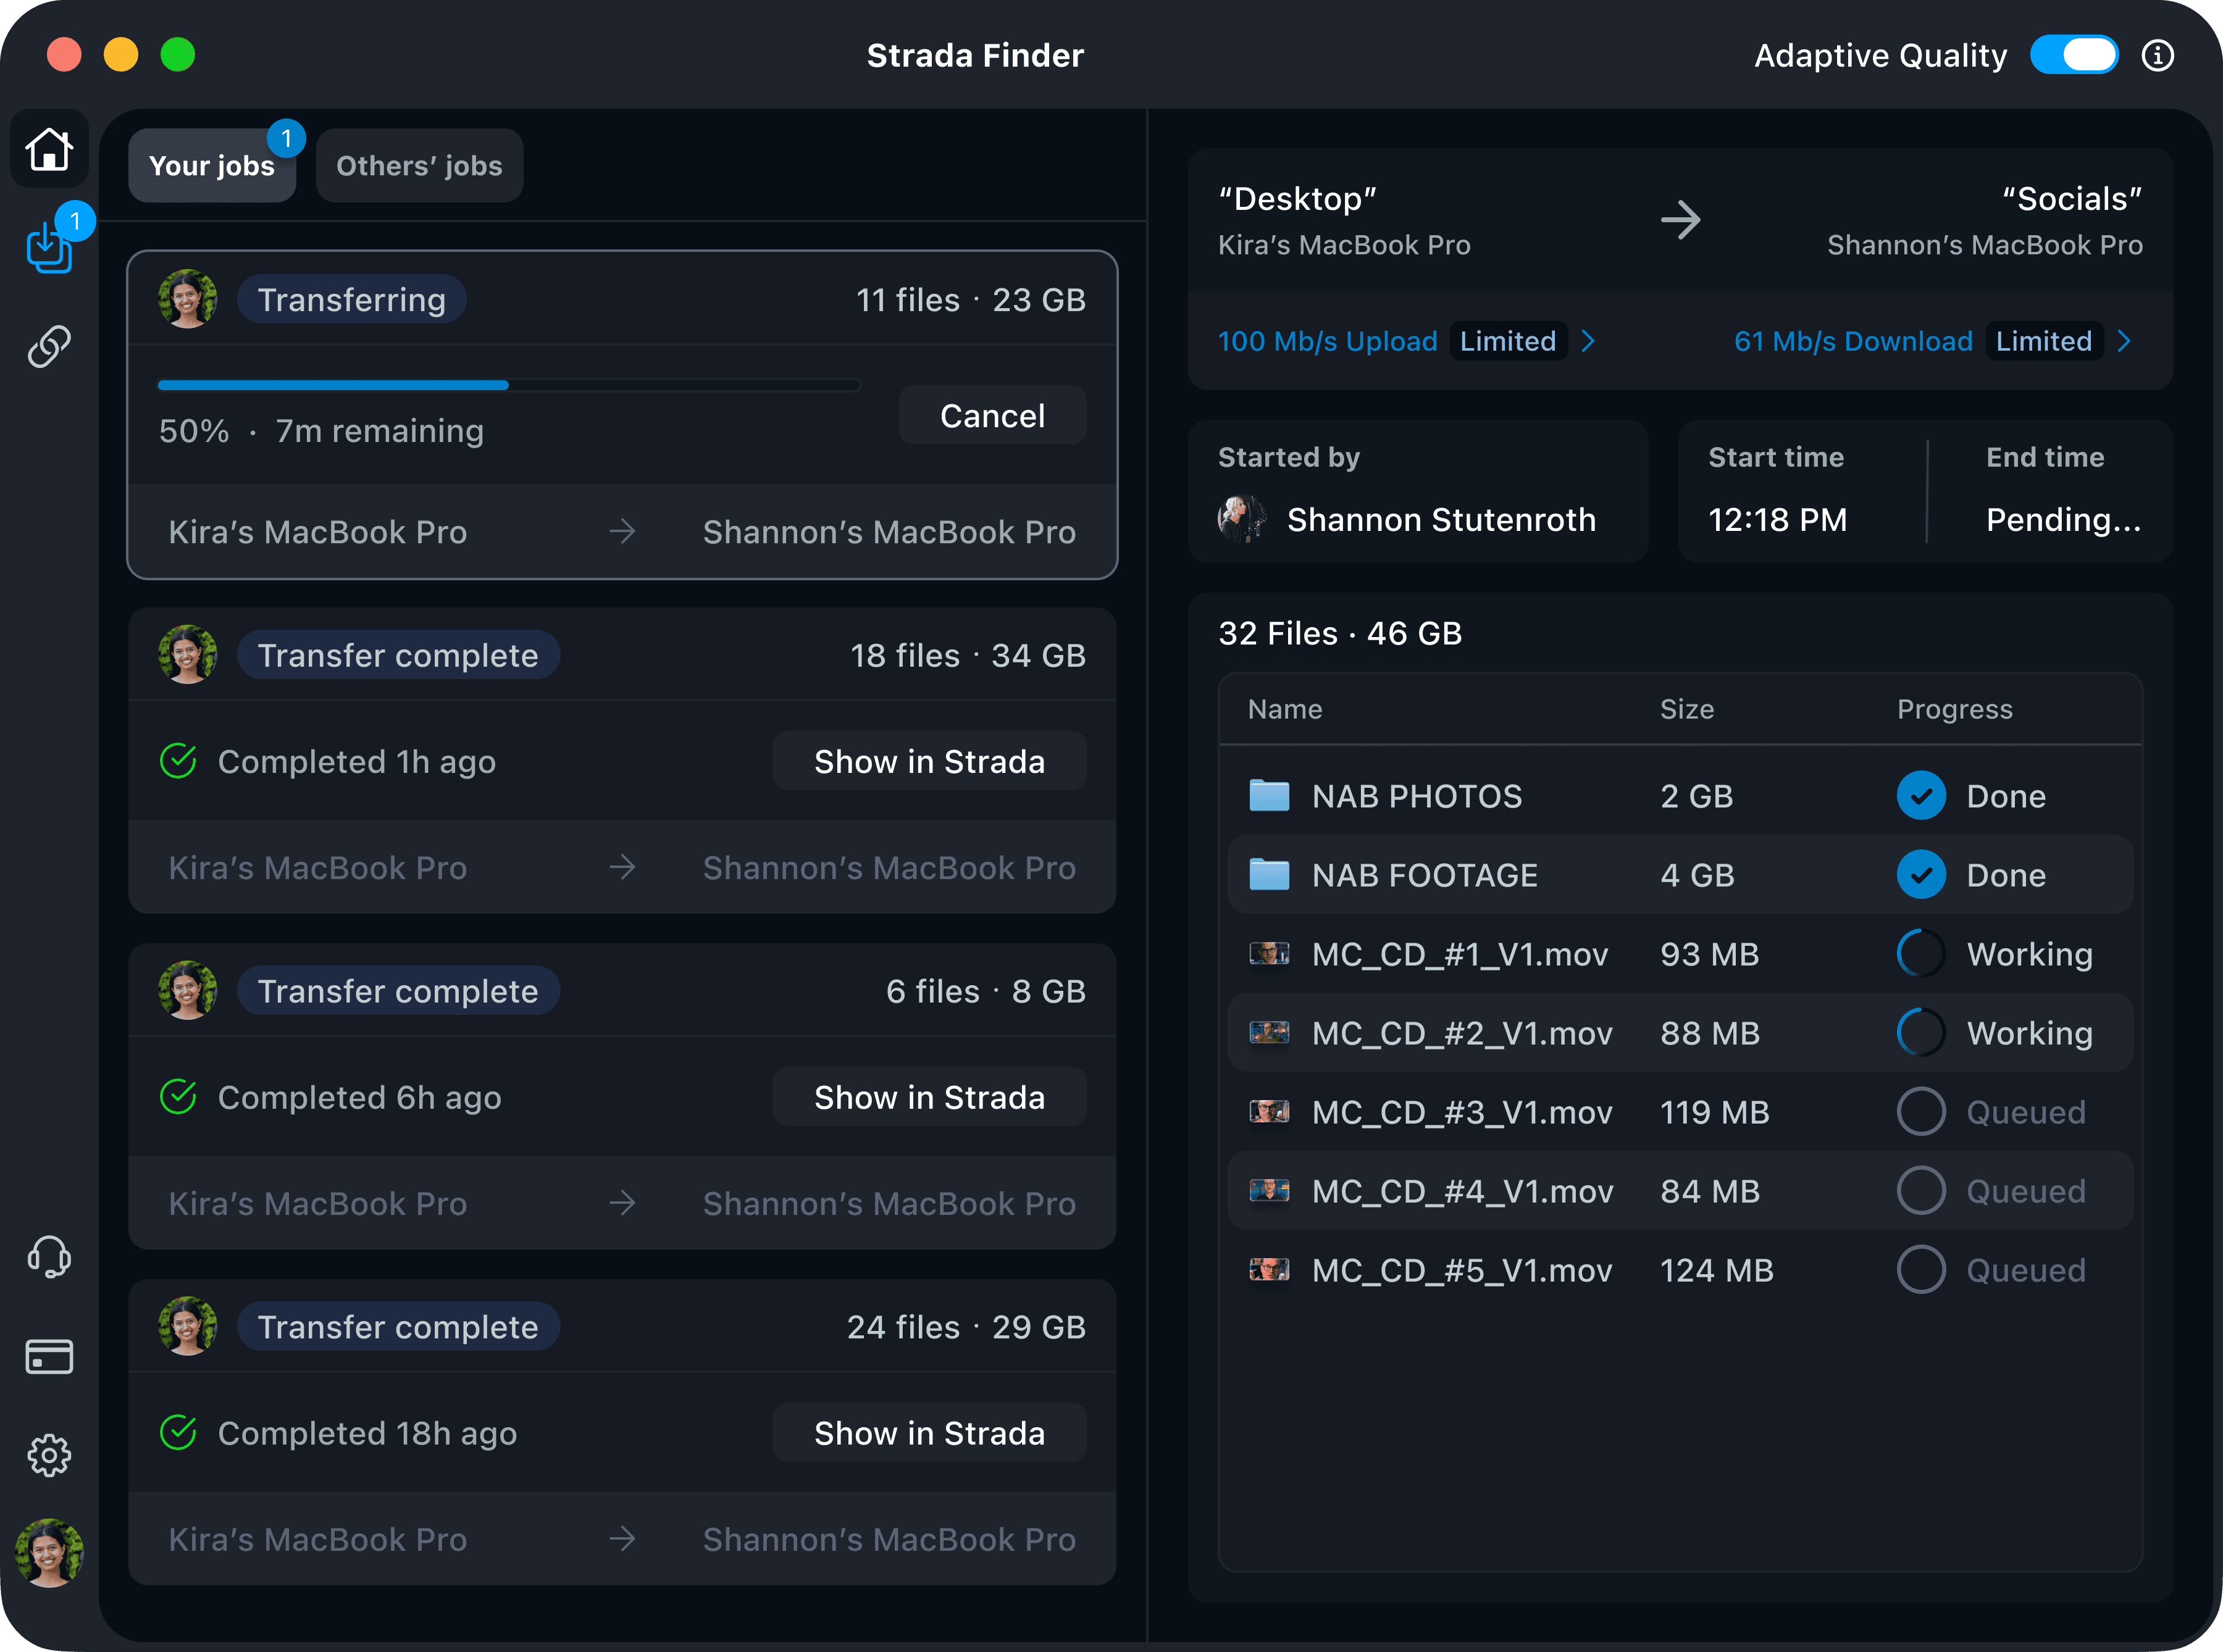Click Show in Strada for the 18h ago job
This screenshot has width=2223, height=1652.
coord(929,1433)
